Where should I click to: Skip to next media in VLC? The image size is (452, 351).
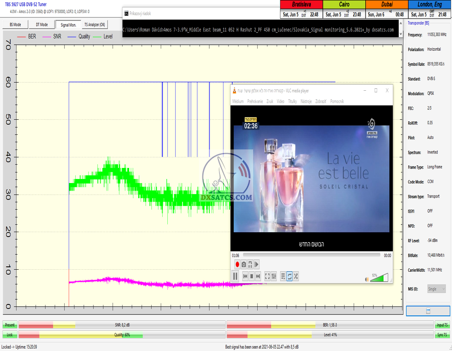pos(258,276)
